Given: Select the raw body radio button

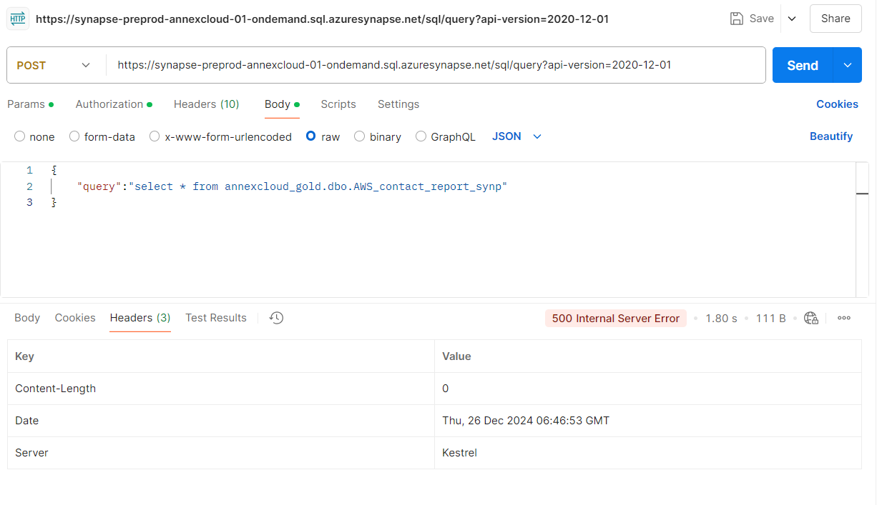Looking at the screenshot, I should [311, 136].
